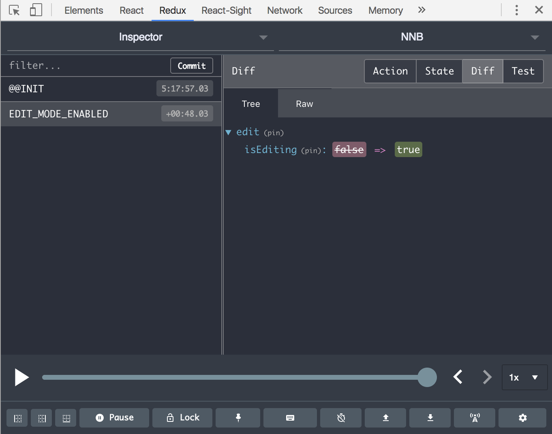The height and width of the screenshot is (434, 552).
Task: Open the React-Sight tab
Action: [x=227, y=11]
